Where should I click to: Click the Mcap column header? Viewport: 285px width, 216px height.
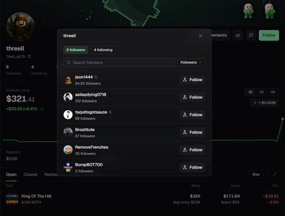196,186
